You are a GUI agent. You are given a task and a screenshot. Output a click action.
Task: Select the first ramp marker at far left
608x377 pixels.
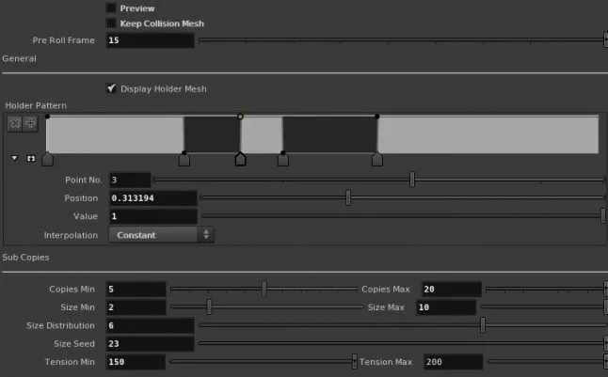tap(47, 159)
